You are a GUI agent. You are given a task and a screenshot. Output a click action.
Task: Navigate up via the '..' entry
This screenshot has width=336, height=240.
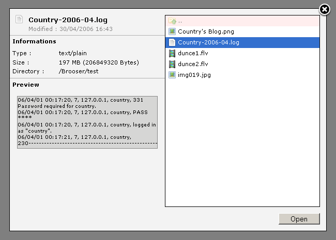[x=180, y=21]
